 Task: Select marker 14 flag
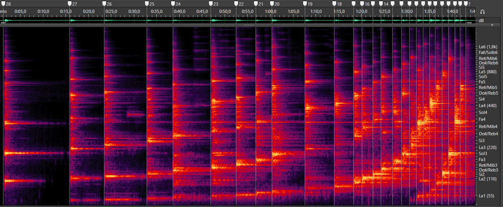381,4
